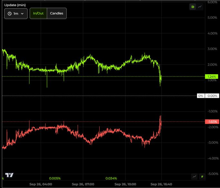Click the TradingView logo
This screenshot has width=220, height=188.
[x=9, y=175]
